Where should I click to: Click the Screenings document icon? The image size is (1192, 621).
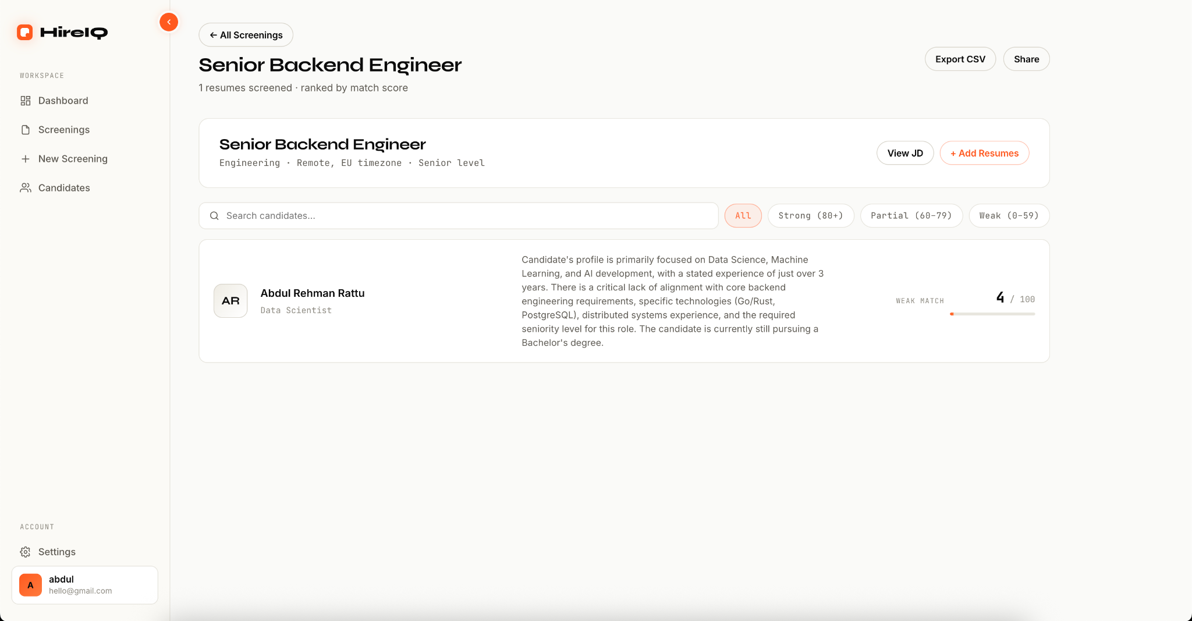26,130
